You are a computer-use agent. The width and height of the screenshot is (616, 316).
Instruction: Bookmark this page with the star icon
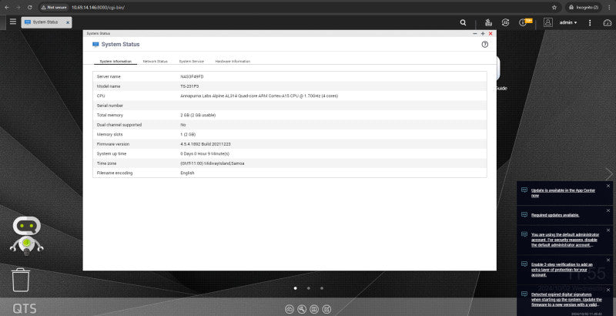point(554,8)
